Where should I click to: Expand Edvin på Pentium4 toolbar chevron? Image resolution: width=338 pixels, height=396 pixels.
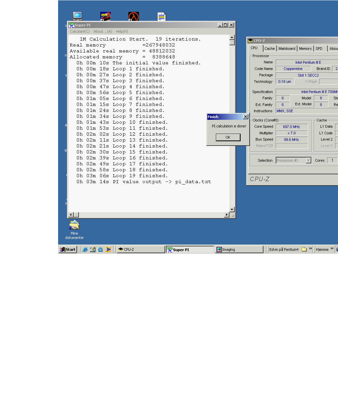point(310,249)
